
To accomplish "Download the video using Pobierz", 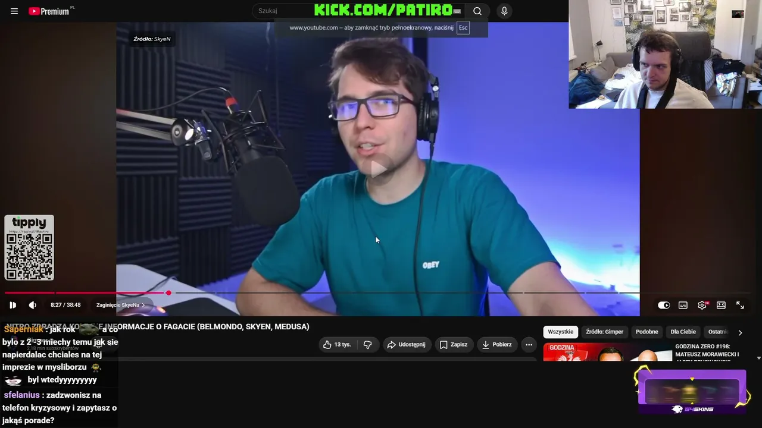I will (x=496, y=345).
